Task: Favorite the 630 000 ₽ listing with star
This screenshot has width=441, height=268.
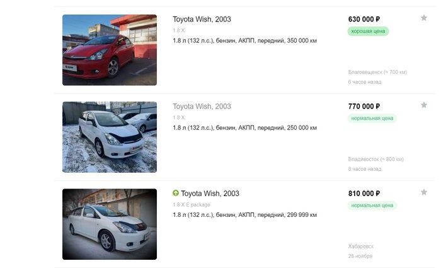Action: (x=424, y=18)
